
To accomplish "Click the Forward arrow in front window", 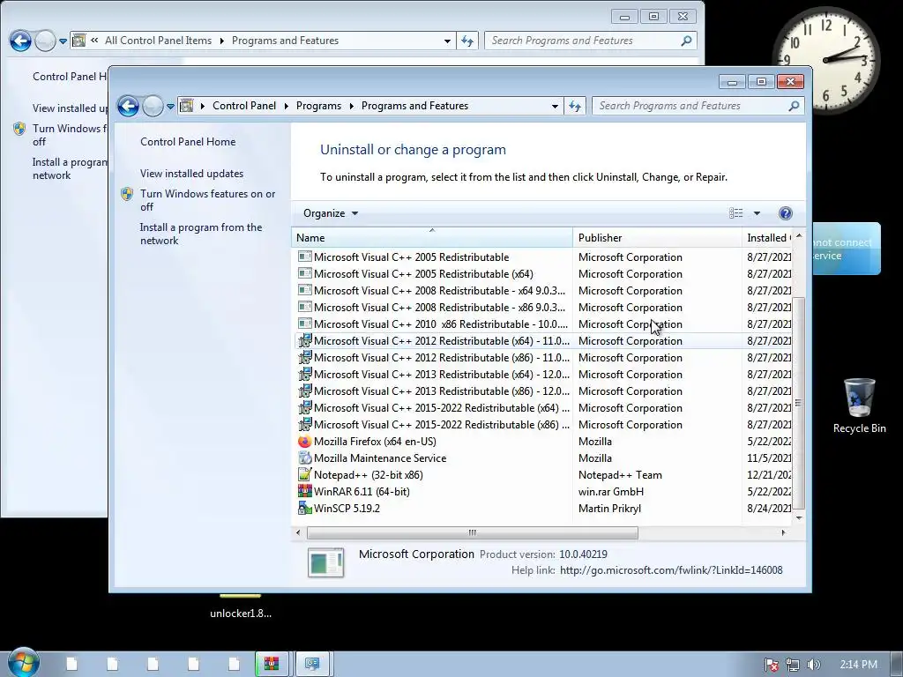I will [x=153, y=106].
